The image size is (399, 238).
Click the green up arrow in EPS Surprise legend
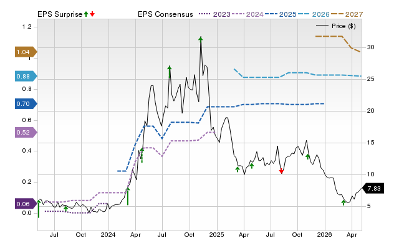86,14
